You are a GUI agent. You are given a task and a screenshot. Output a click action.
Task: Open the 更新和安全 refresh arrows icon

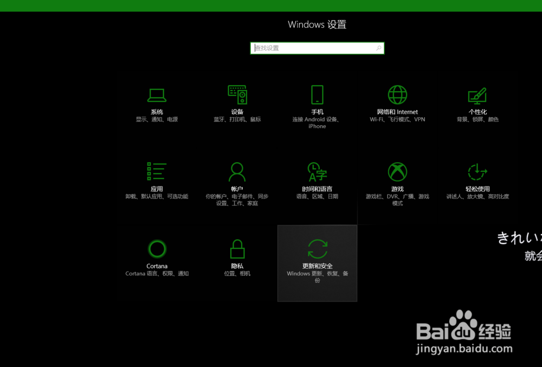(317, 249)
